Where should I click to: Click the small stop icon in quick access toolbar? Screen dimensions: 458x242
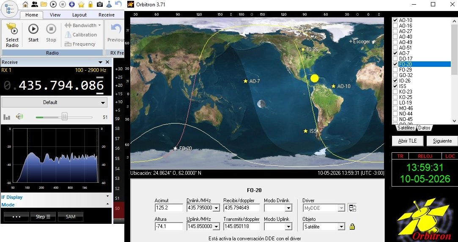[62, 4]
